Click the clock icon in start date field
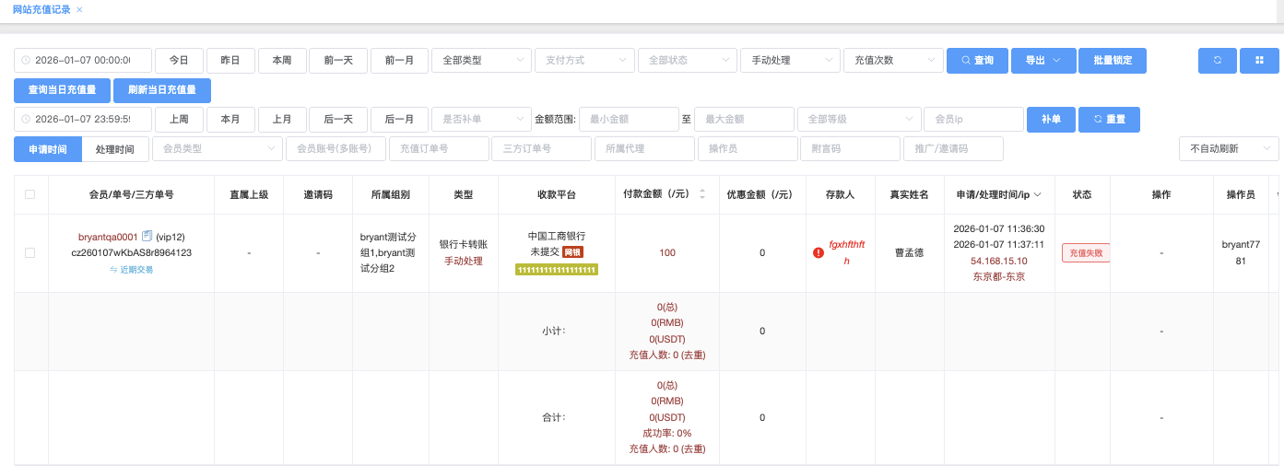1284x466 pixels. point(26,61)
